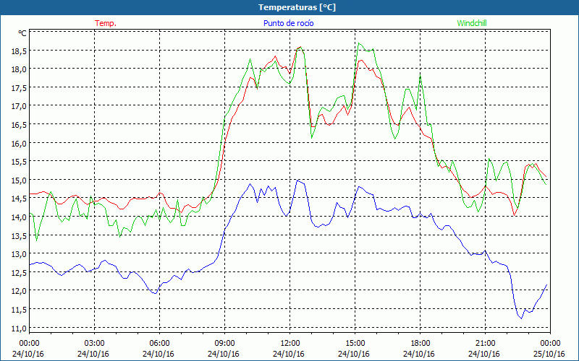Click the 06:00 time axis label

point(159,344)
